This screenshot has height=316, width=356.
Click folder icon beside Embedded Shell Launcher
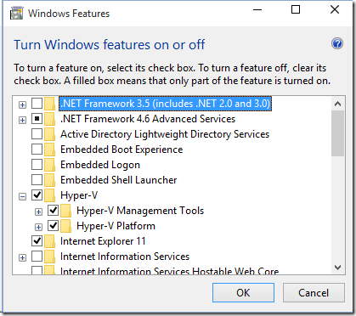(50, 180)
